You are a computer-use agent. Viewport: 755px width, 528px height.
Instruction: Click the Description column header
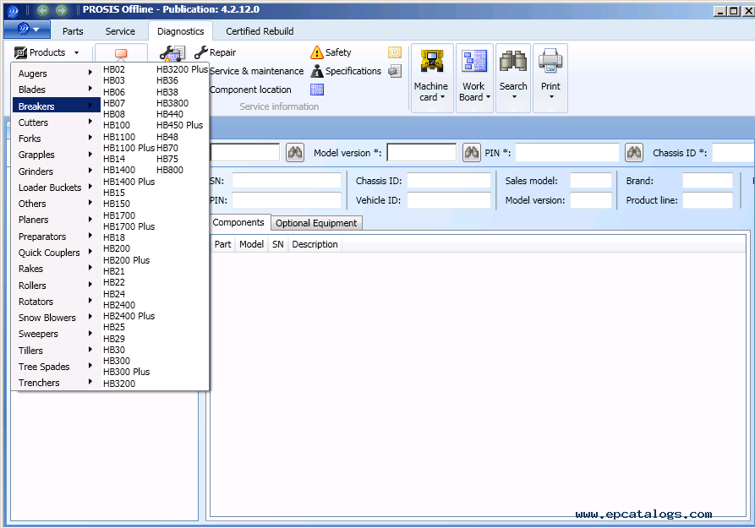point(315,244)
